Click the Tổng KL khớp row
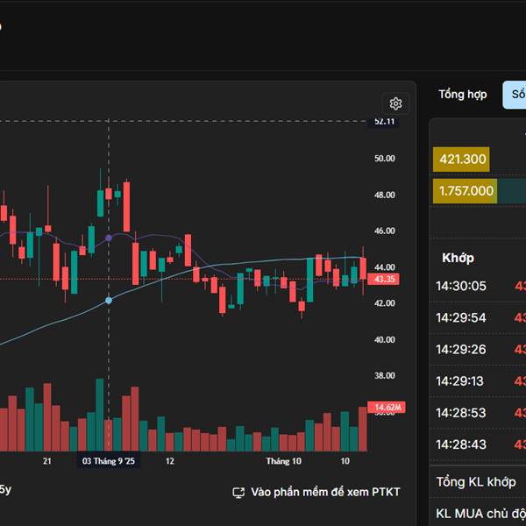526x526 pixels. coord(477,482)
